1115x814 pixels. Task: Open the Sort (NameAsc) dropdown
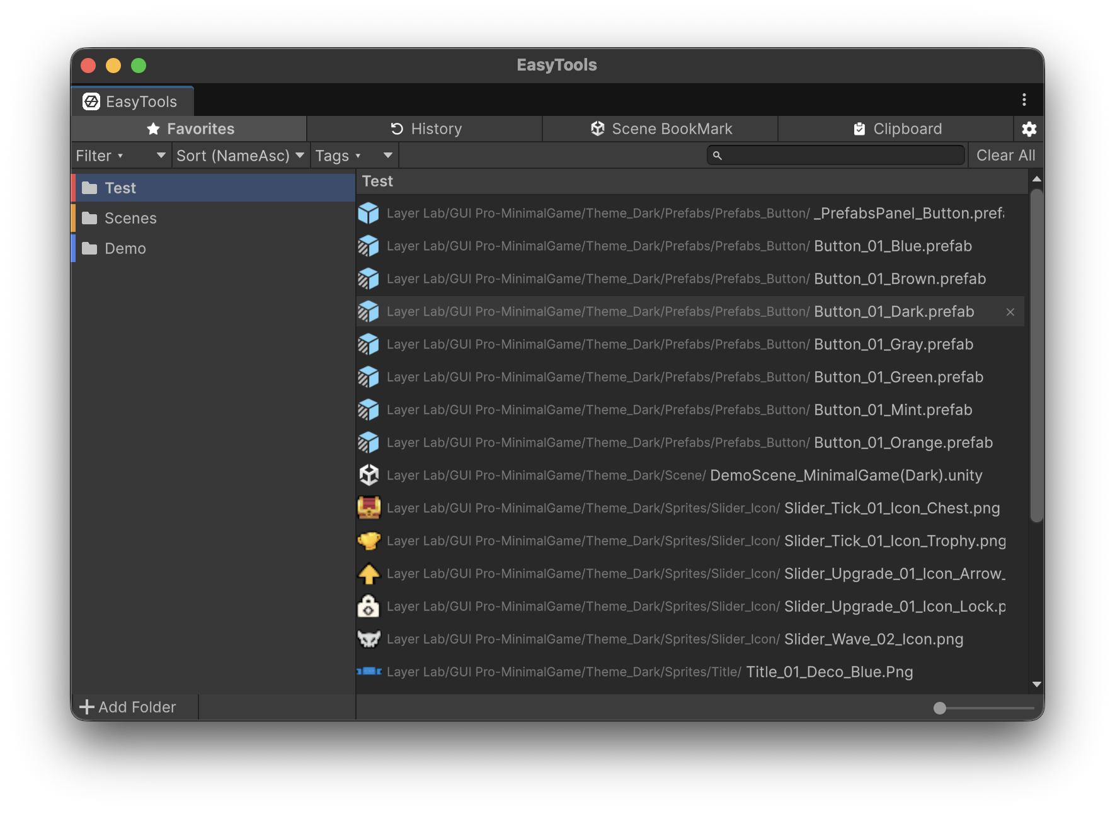pos(241,156)
